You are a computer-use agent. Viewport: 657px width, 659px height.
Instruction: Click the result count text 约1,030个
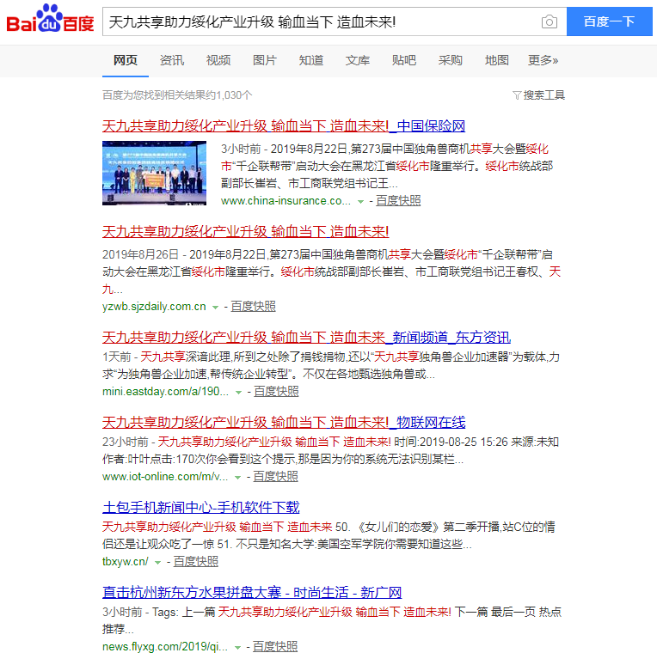[230, 95]
